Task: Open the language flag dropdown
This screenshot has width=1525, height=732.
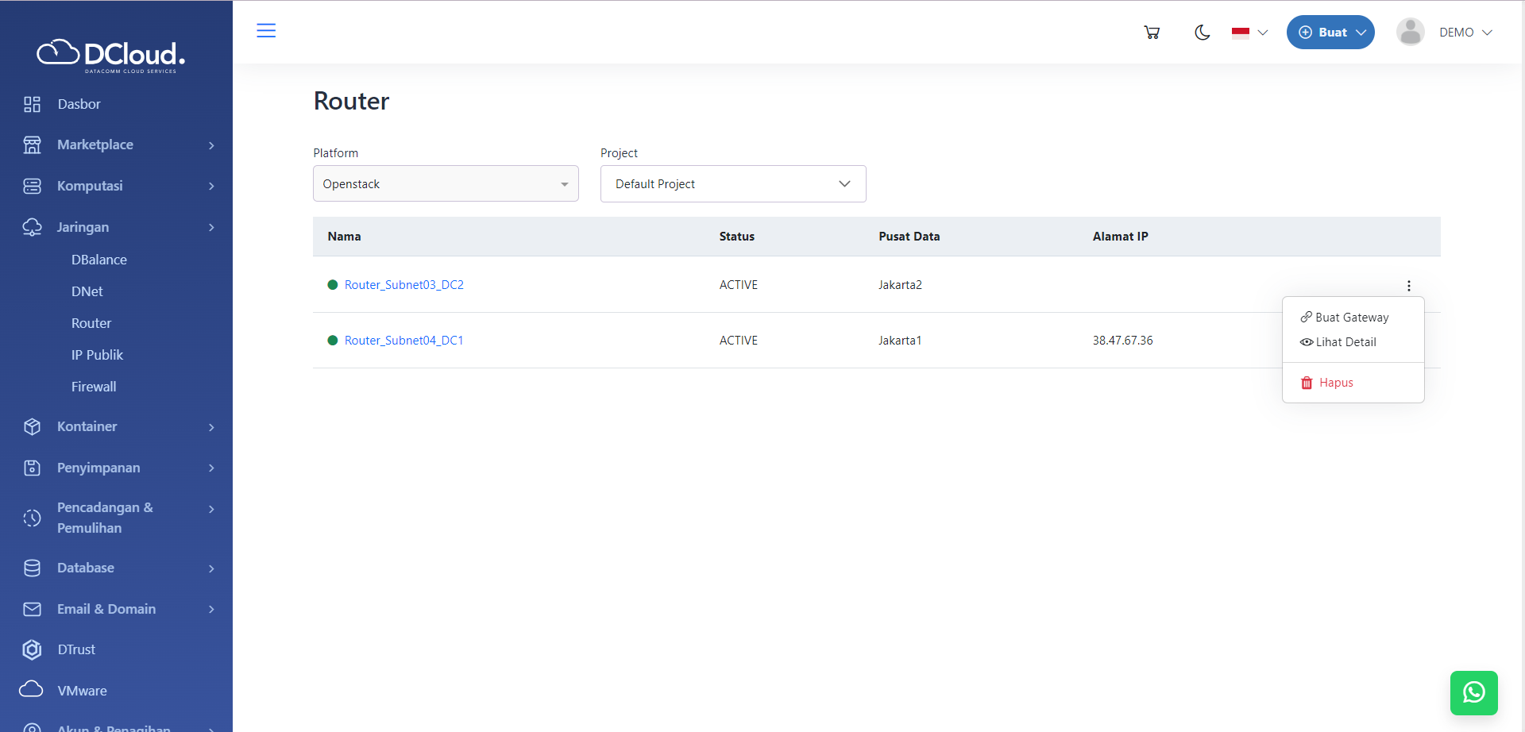Action: (1249, 33)
